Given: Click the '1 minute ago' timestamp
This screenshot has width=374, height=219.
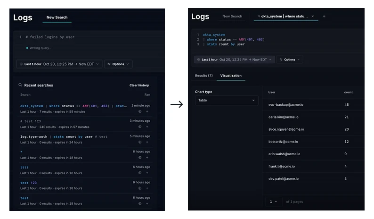Looking at the screenshot, I should click(141, 105).
